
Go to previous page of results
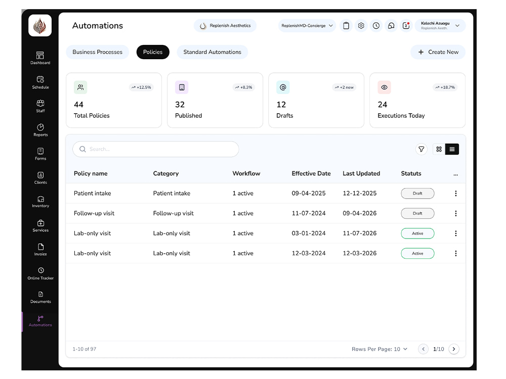[x=424, y=349]
